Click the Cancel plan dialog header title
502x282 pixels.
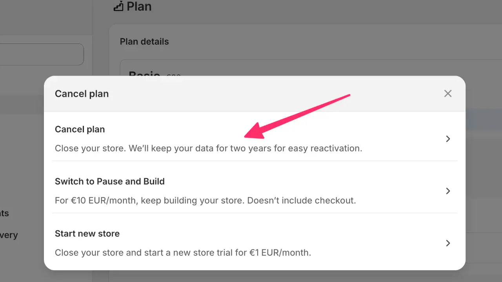coord(82,94)
